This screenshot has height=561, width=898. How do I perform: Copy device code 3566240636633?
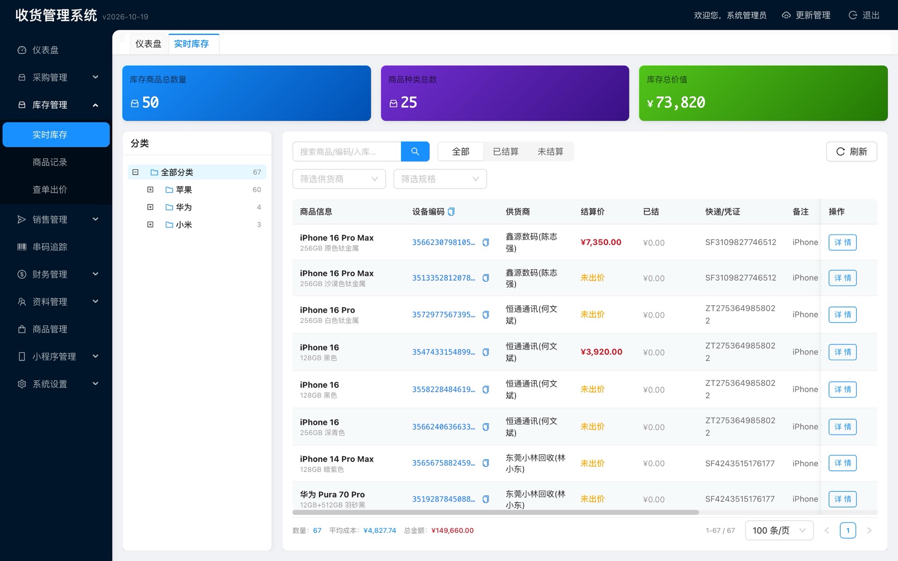[485, 427]
